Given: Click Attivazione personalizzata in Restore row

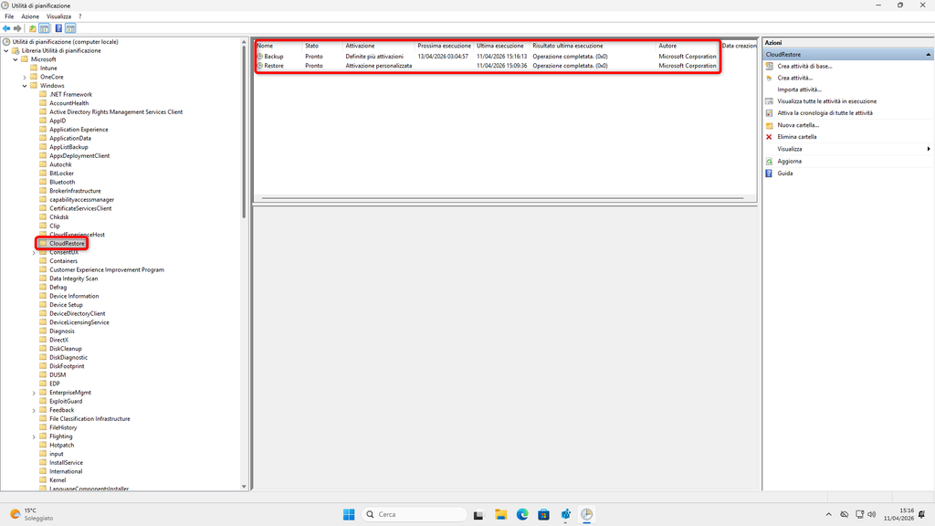Looking at the screenshot, I should pyautogui.click(x=379, y=66).
